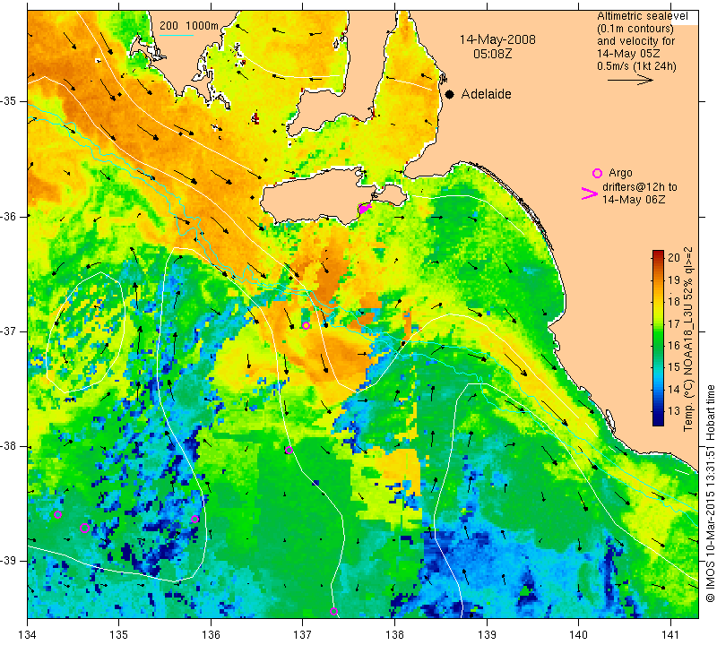Image resolution: width=717 pixels, height=645 pixels.
Task: Click the date text 14-May-2008
Action: coord(497,39)
